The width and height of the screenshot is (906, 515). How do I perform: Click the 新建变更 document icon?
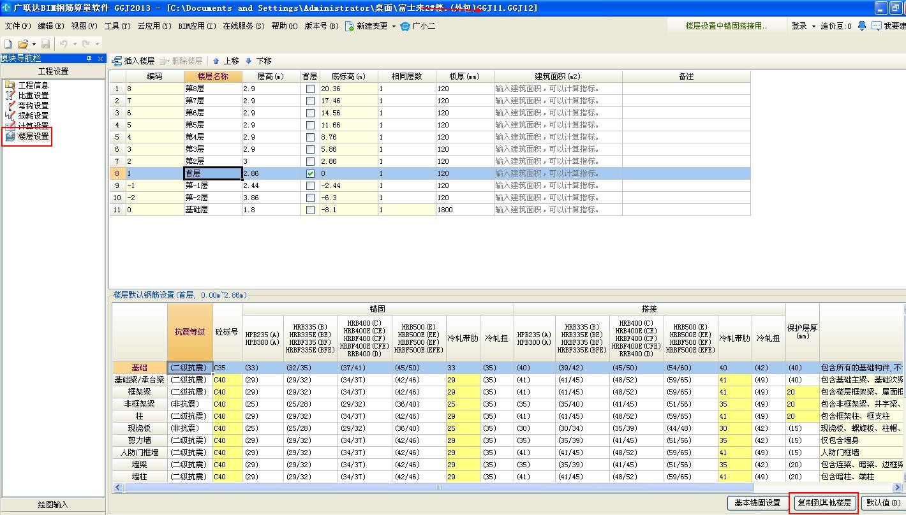pos(349,26)
